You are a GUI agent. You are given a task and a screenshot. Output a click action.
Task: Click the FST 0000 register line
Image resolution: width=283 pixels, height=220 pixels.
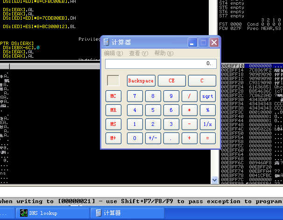click(250, 24)
